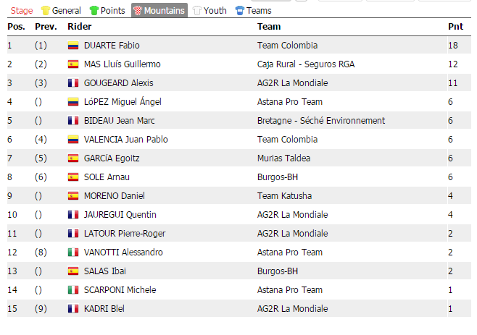This screenshot has height=335, width=477.
Task: Click French flag next to JAUREGUI Quentin
Action: pos(73,215)
